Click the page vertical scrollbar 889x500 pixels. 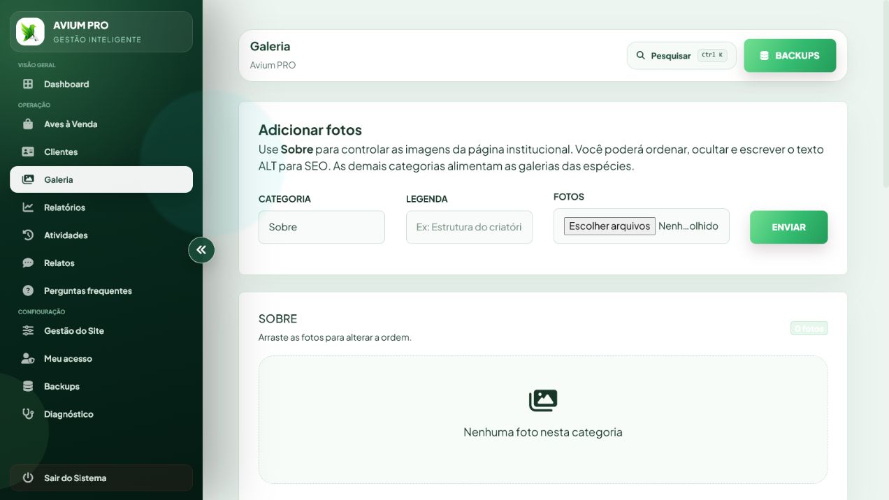tap(886, 93)
